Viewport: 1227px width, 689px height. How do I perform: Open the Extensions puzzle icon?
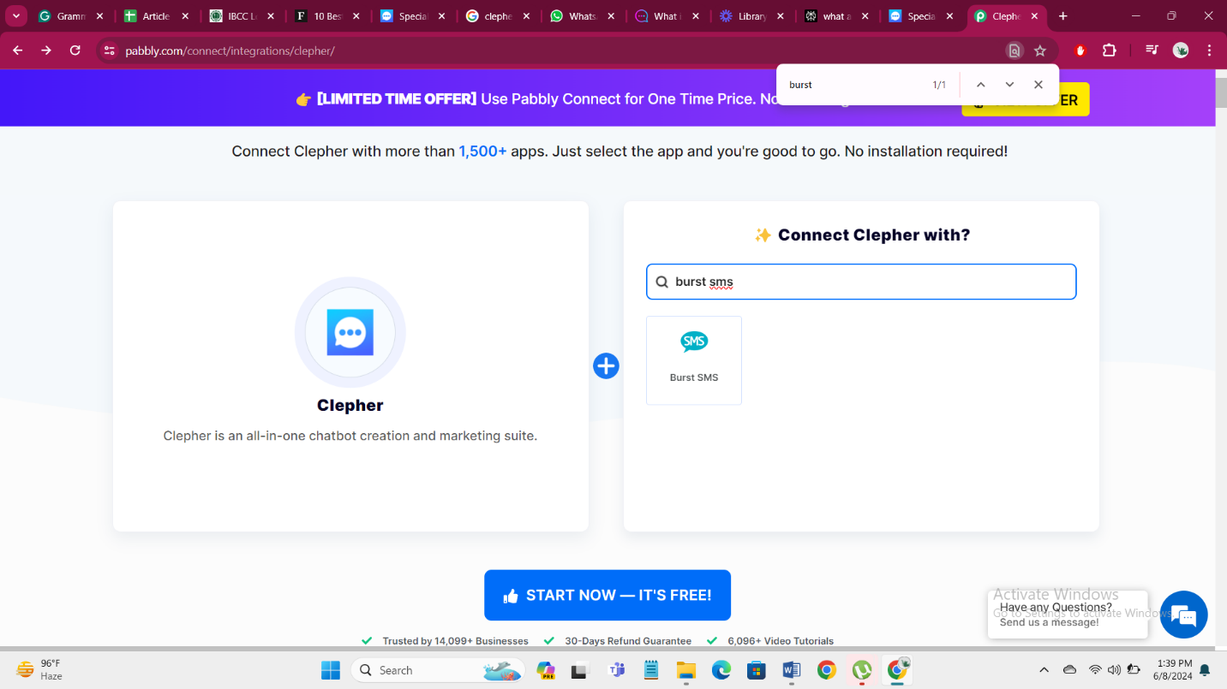coord(1110,50)
